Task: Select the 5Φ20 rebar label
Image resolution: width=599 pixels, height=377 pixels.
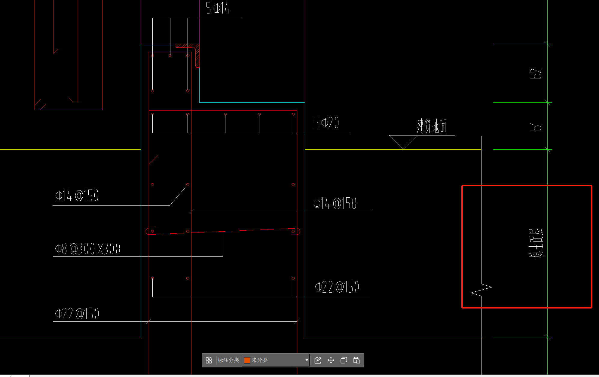Action: (326, 123)
